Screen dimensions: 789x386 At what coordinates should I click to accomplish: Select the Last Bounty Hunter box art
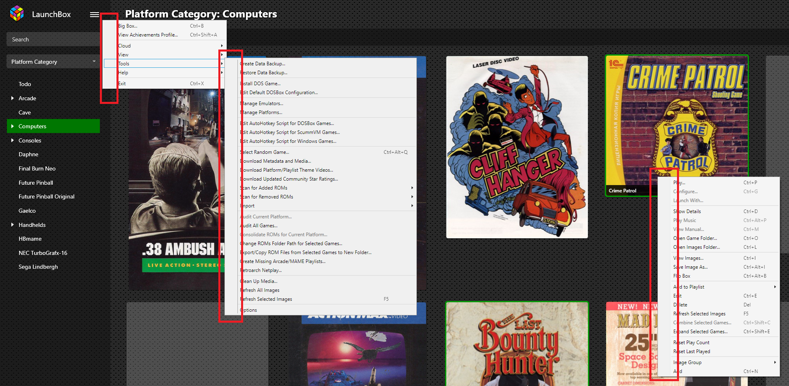click(517, 344)
